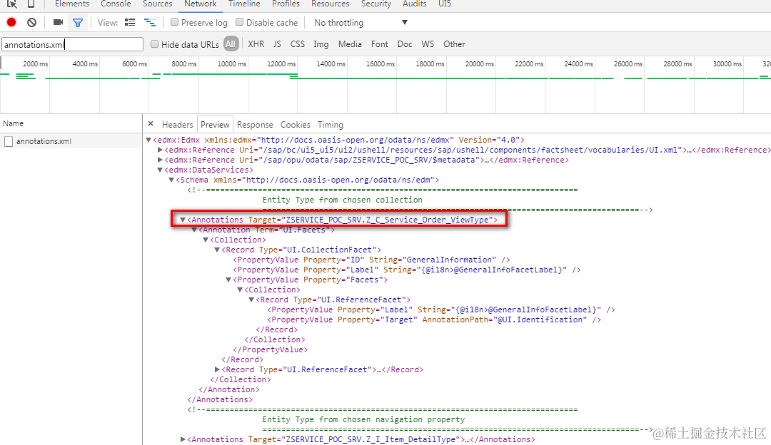This screenshot has height=445, width=771.
Task: Collapse the Record Type UI.CollectionFacet node
Action: (x=217, y=250)
